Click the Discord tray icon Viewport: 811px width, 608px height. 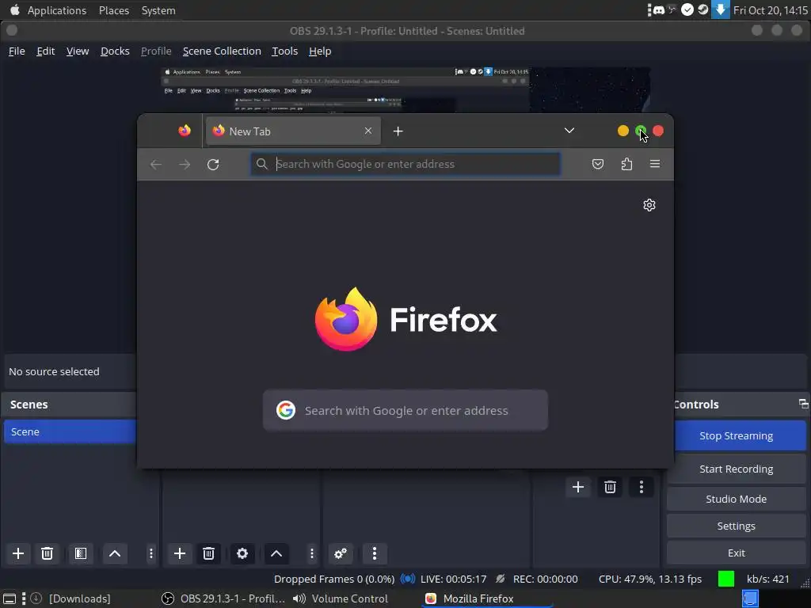(x=659, y=9)
